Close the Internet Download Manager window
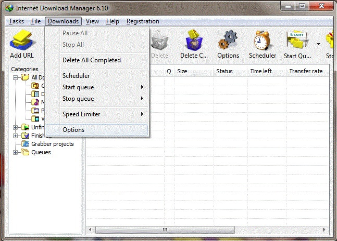This screenshot has width=337, height=241. point(321,6)
